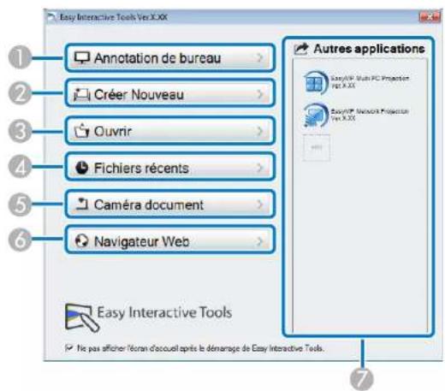Choose the Ouvrir button
445x391 pixels.
pos(170,131)
